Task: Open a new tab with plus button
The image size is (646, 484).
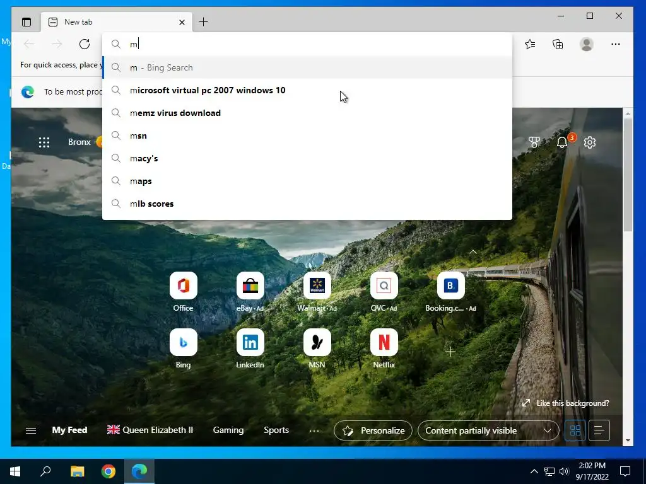Action: click(x=204, y=22)
